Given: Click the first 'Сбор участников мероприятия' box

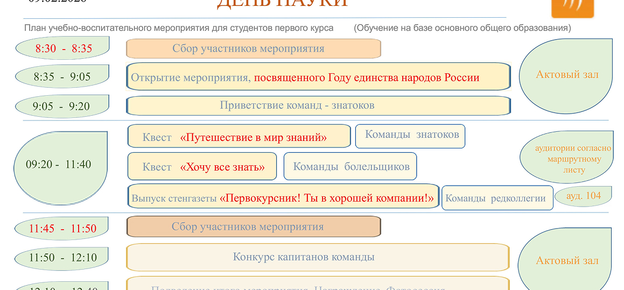Looking at the screenshot, I should [x=254, y=48].
